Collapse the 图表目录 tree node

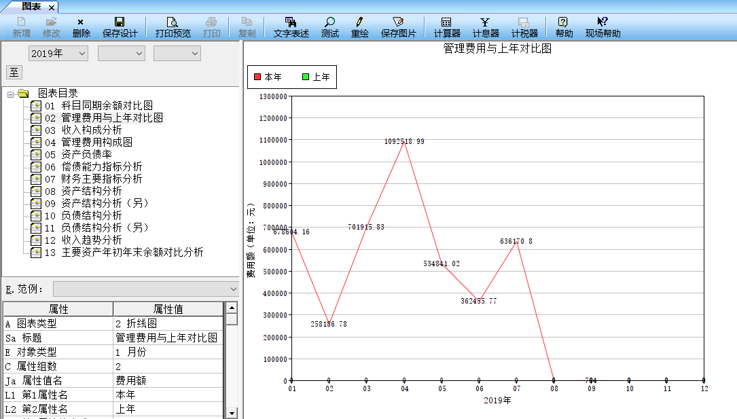tap(12, 94)
